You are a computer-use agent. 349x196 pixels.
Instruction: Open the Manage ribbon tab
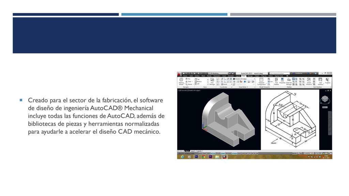pyautogui.click(x=250, y=76)
